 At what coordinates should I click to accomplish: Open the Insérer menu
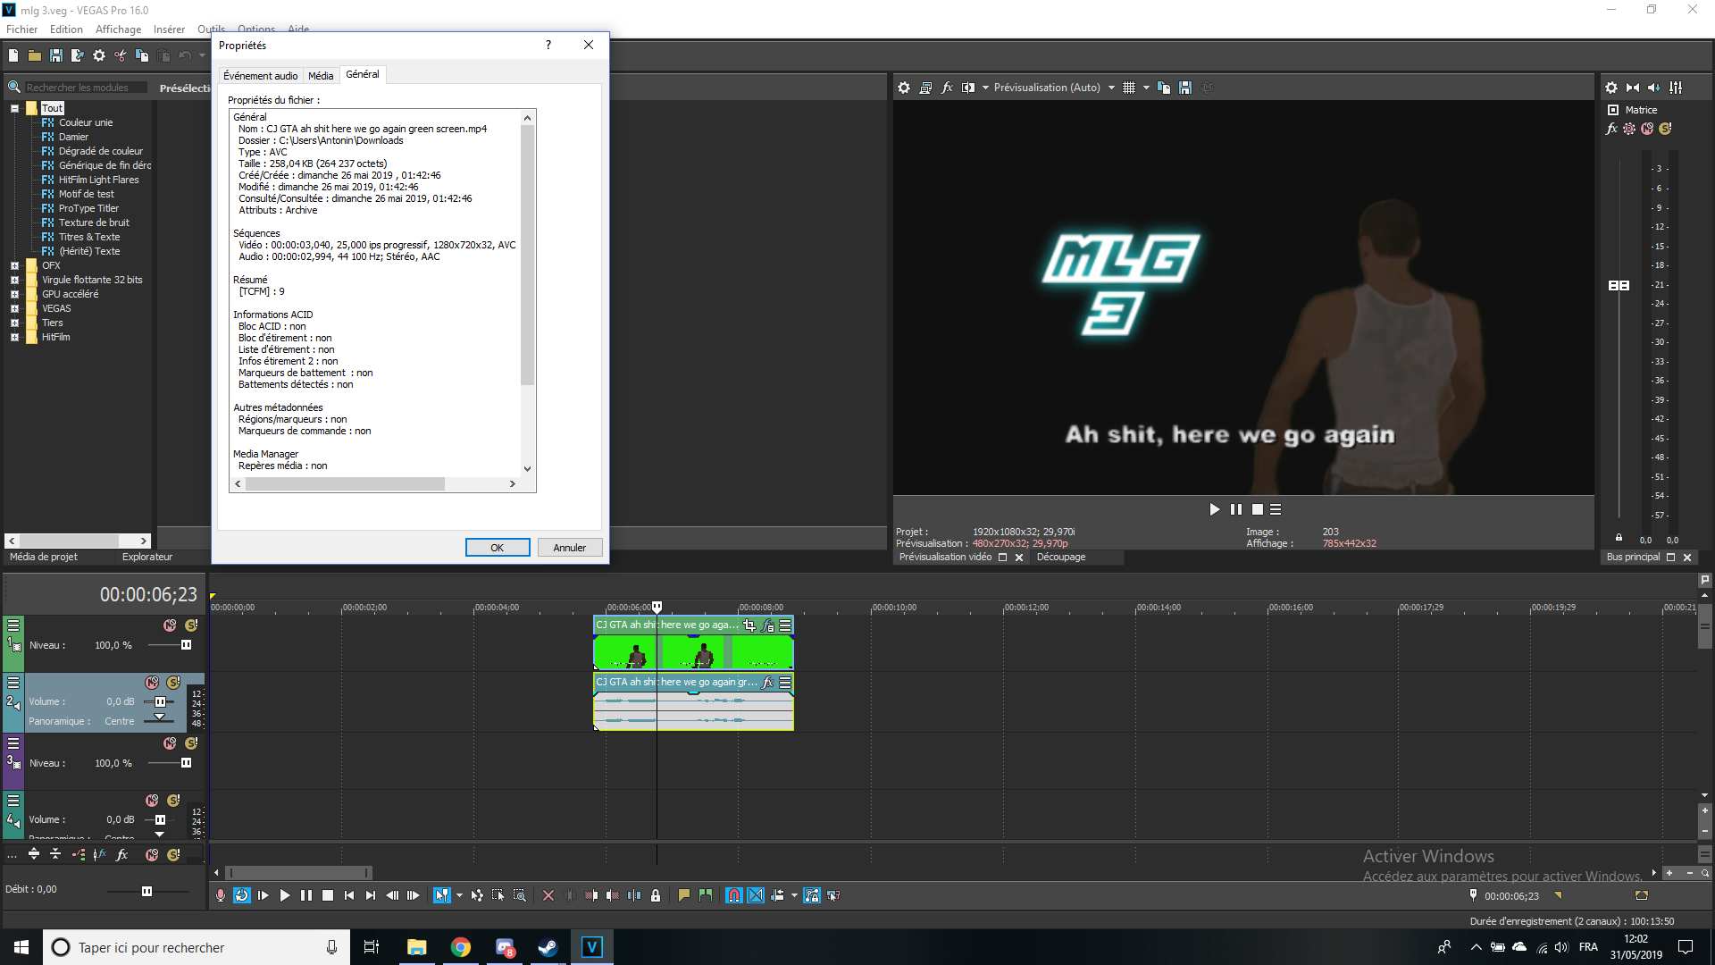tap(169, 29)
